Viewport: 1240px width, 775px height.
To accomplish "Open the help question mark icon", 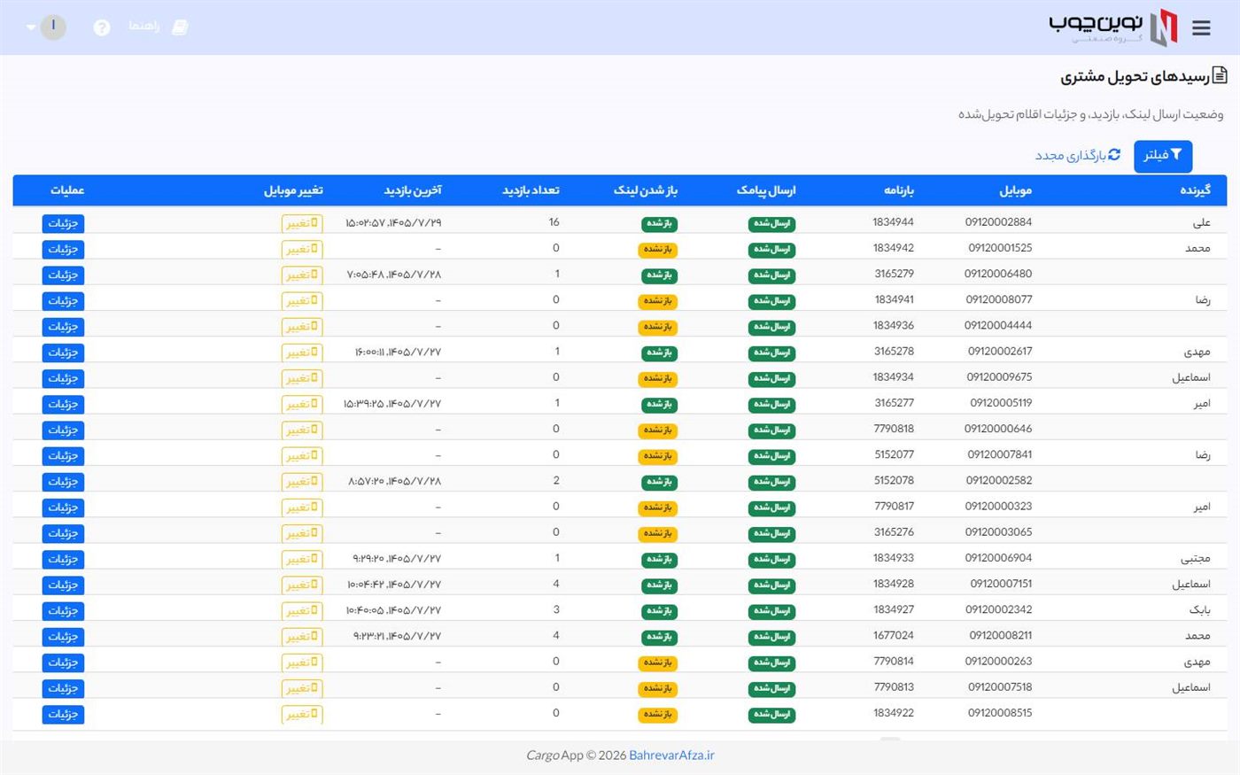I will 102,27.
